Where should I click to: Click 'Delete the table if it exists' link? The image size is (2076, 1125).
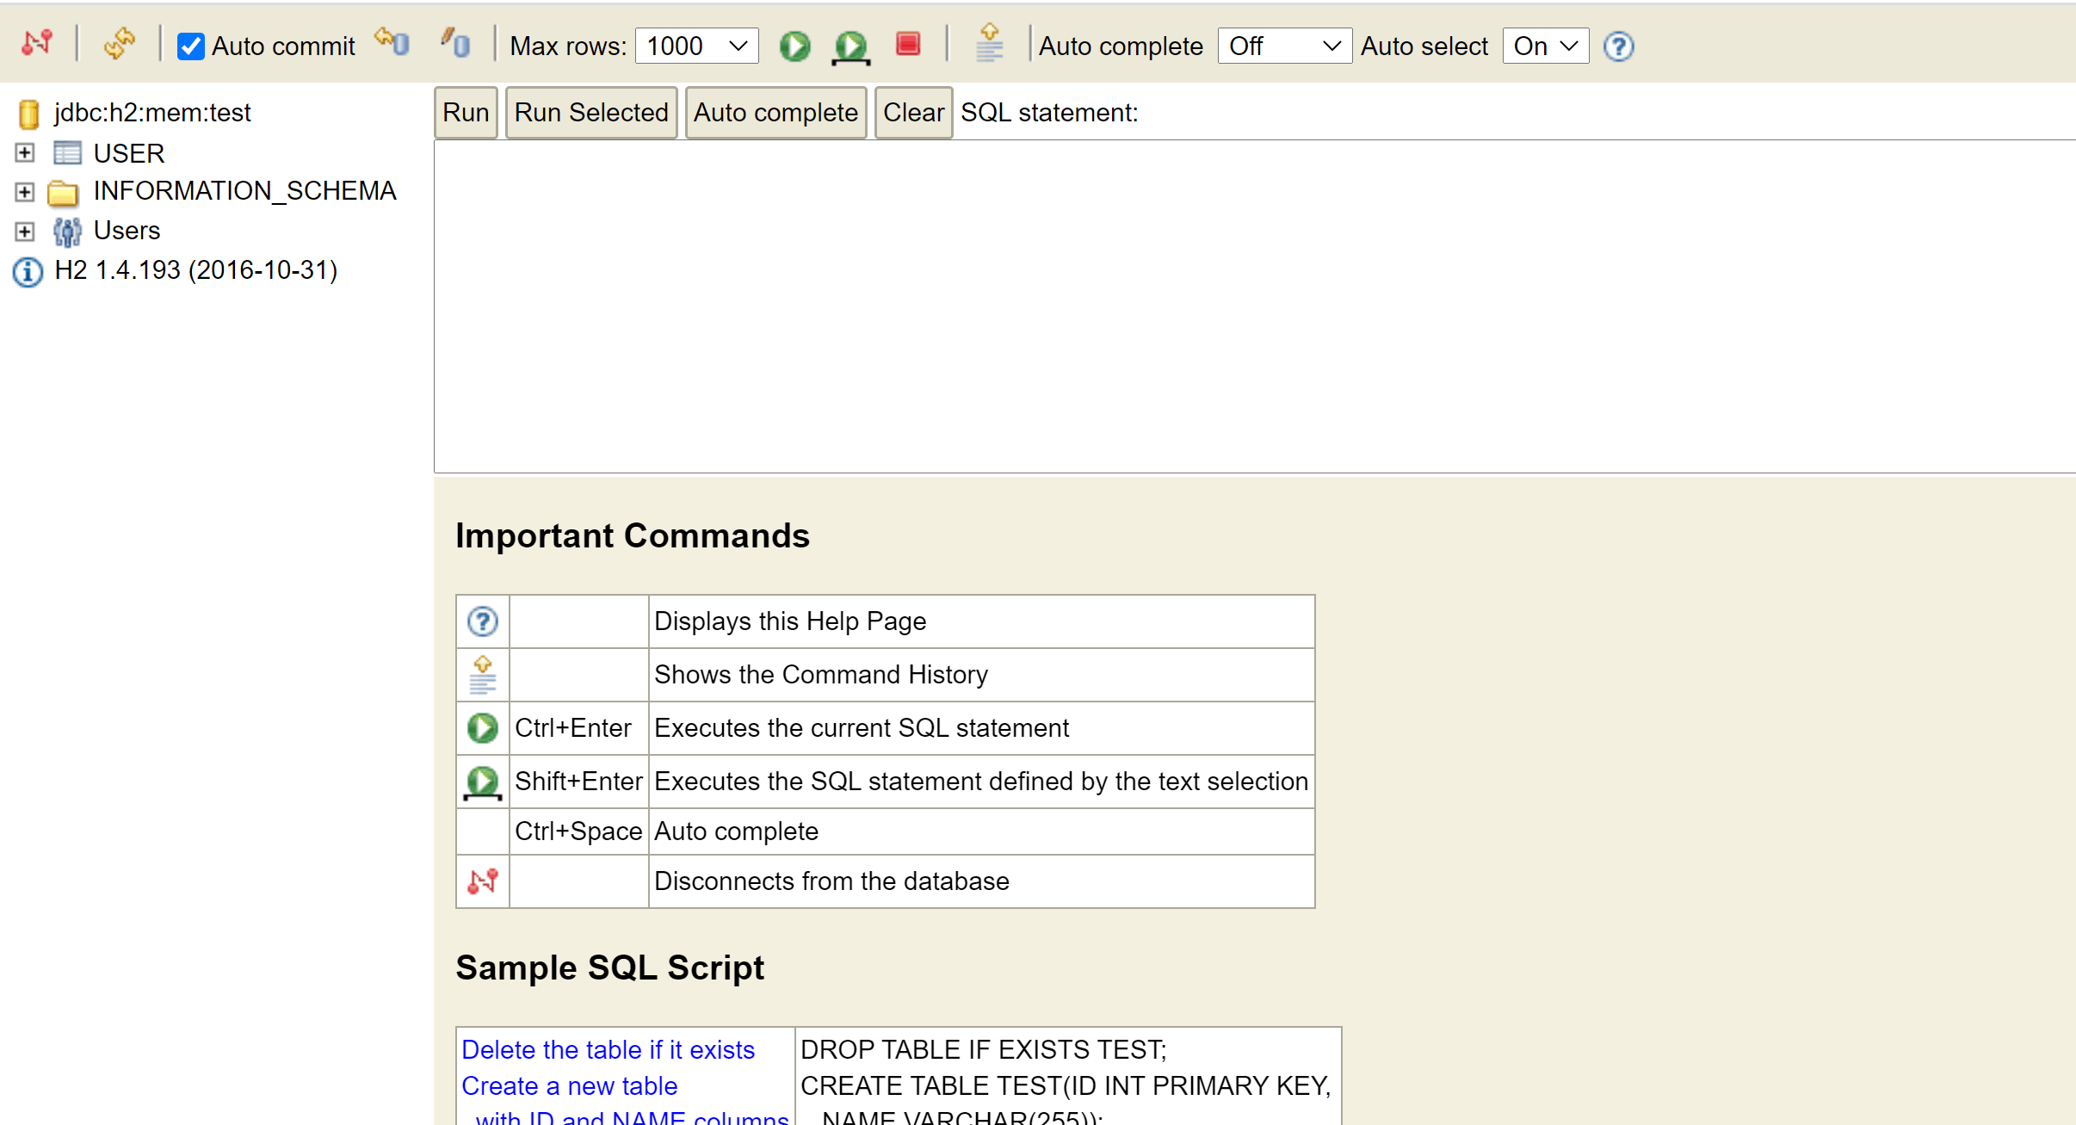[x=608, y=1049]
